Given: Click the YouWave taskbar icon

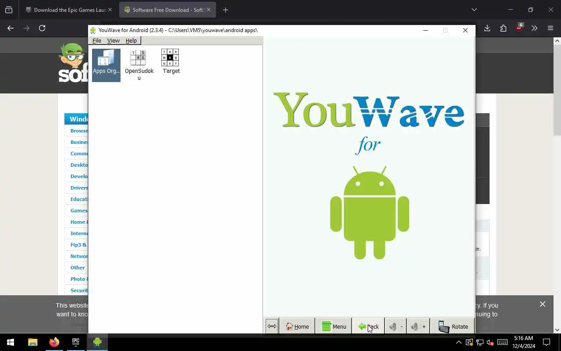Looking at the screenshot, I should [x=97, y=342].
